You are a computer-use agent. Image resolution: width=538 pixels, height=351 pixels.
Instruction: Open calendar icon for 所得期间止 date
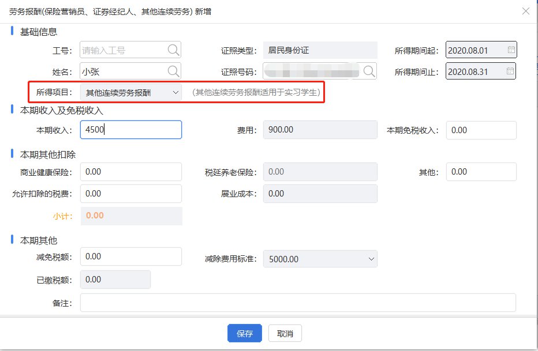(511, 71)
